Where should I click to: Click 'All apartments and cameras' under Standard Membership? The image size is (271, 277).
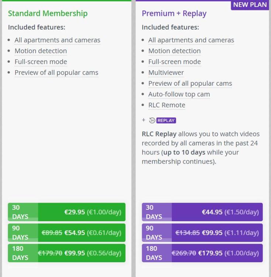[57, 40]
